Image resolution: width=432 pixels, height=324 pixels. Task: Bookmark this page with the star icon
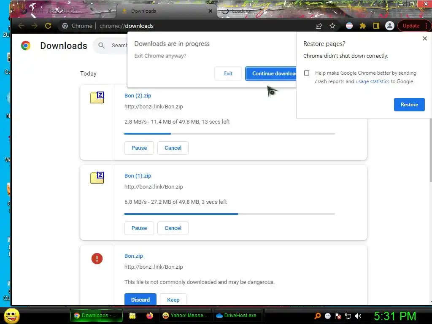pos(332,26)
